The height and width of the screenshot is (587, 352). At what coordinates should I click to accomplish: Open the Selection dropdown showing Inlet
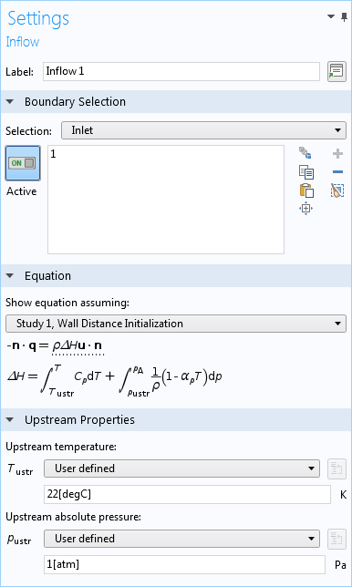203,130
